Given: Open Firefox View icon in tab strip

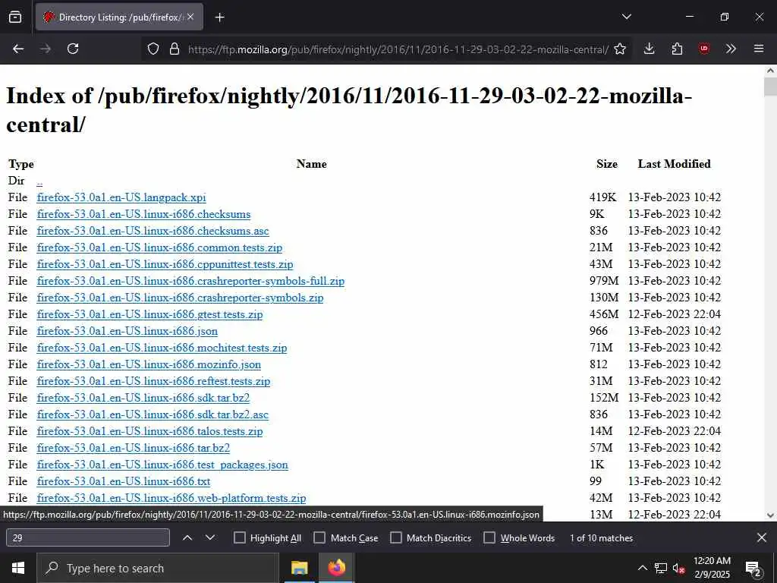Looking at the screenshot, I should [x=15, y=17].
